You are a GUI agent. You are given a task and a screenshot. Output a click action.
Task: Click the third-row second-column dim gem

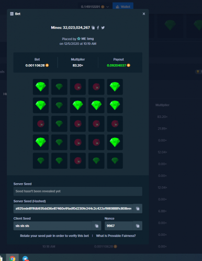[59, 124]
